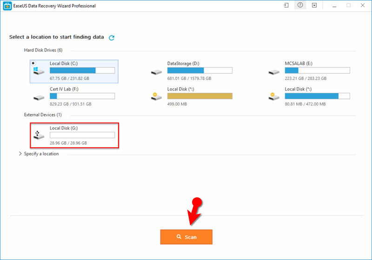Click the External Devices (1) heading

[43, 115]
